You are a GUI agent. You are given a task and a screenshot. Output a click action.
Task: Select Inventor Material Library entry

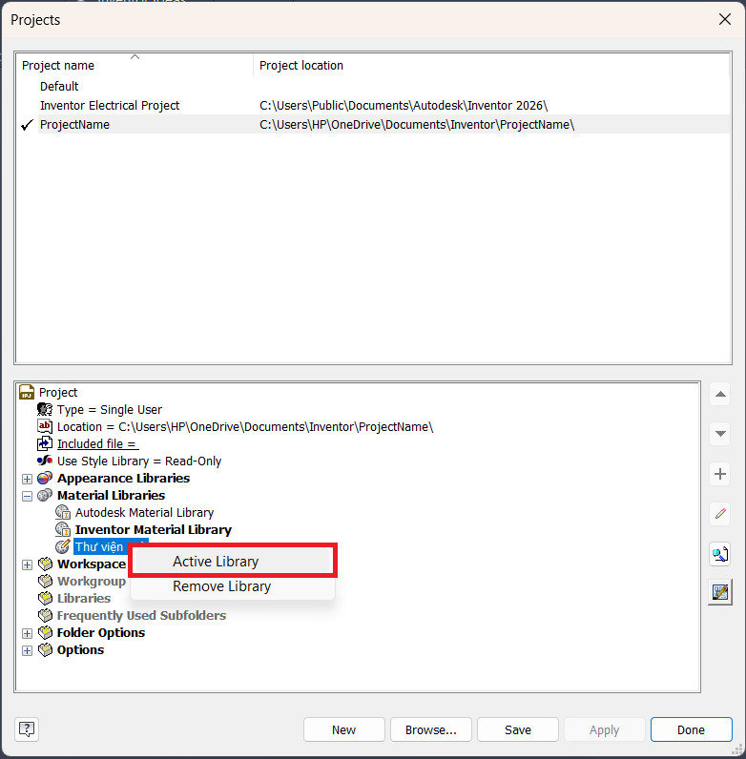[153, 529]
